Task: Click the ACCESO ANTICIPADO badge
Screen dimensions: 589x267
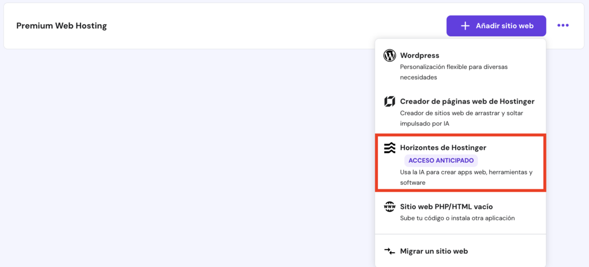Action: point(441,161)
